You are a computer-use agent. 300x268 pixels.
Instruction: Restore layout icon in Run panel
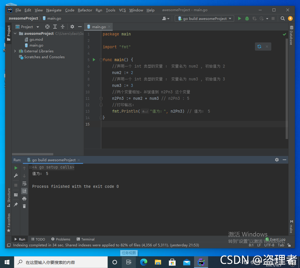[16, 195]
